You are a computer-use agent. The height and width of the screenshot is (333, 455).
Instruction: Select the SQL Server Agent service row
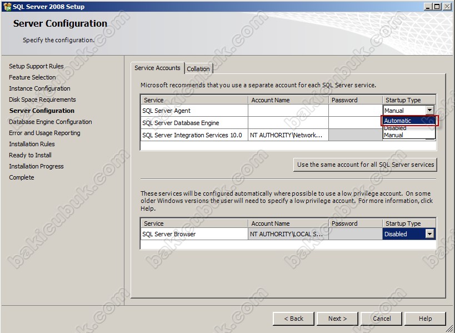[194, 111]
